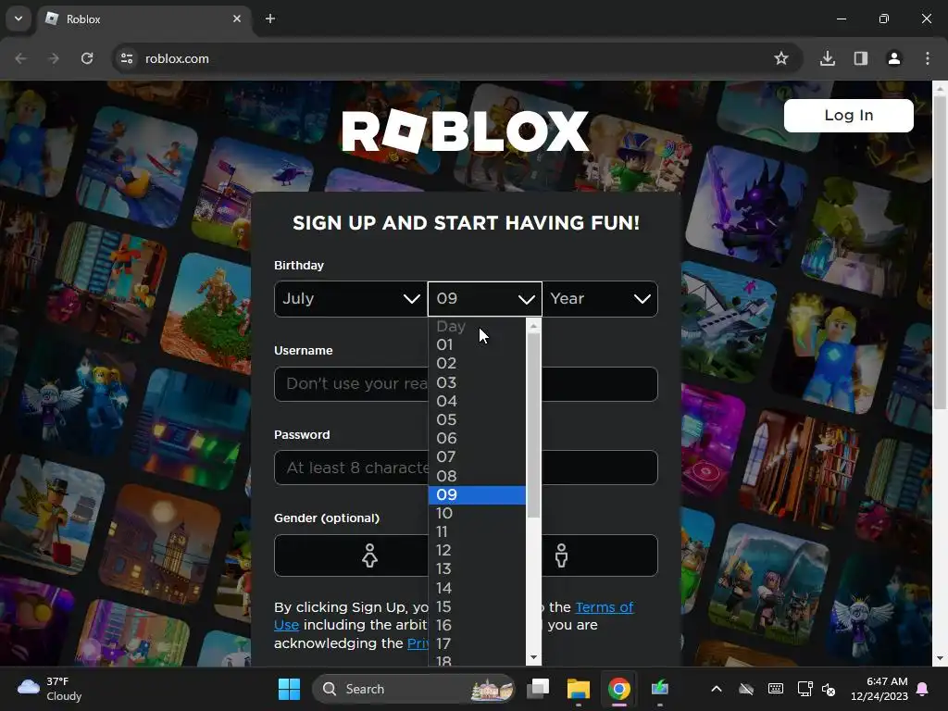Select day 02 from the list

[477, 363]
